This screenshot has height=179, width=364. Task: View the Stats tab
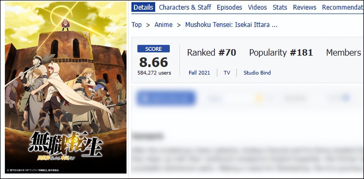point(280,7)
